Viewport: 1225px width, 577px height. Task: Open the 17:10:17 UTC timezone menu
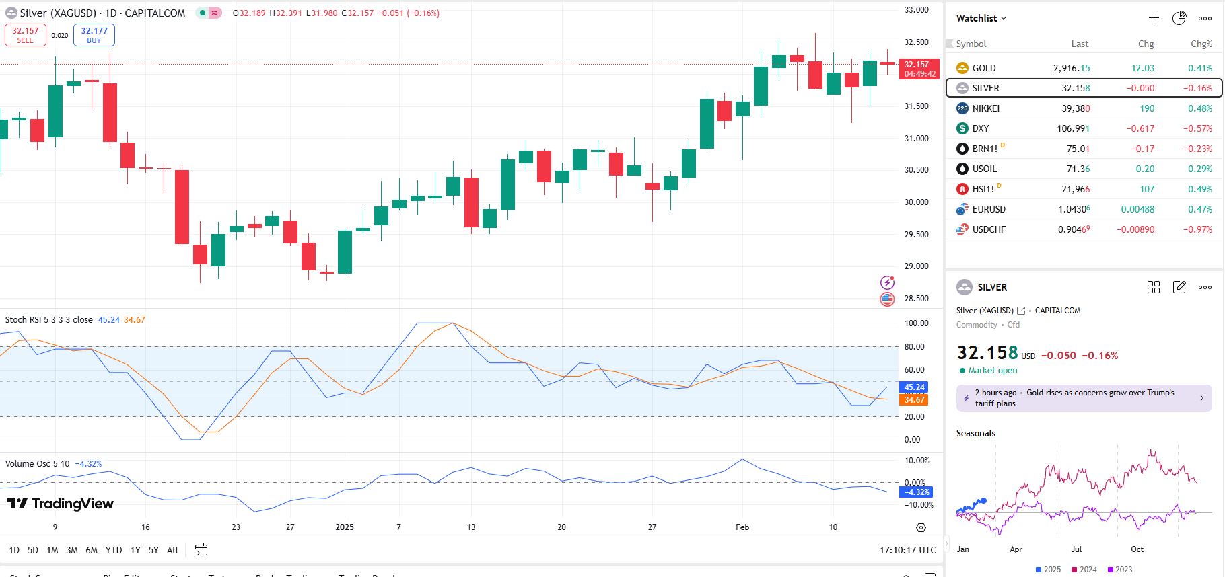click(x=907, y=550)
